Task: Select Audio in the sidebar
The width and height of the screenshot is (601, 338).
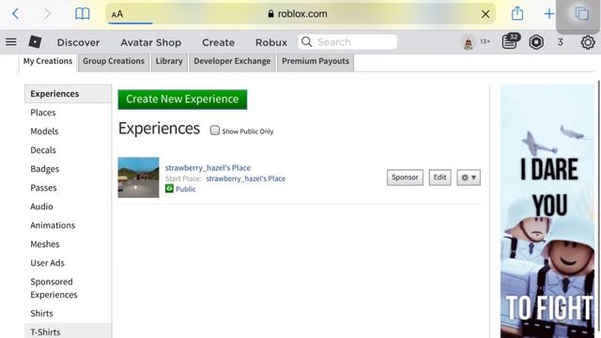Action: pyautogui.click(x=41, y=207)
